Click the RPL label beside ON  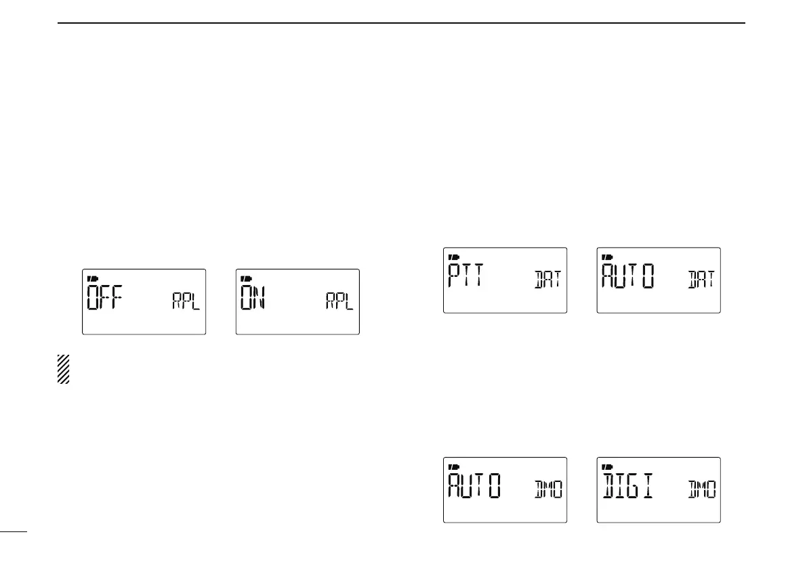coord(339,303)
